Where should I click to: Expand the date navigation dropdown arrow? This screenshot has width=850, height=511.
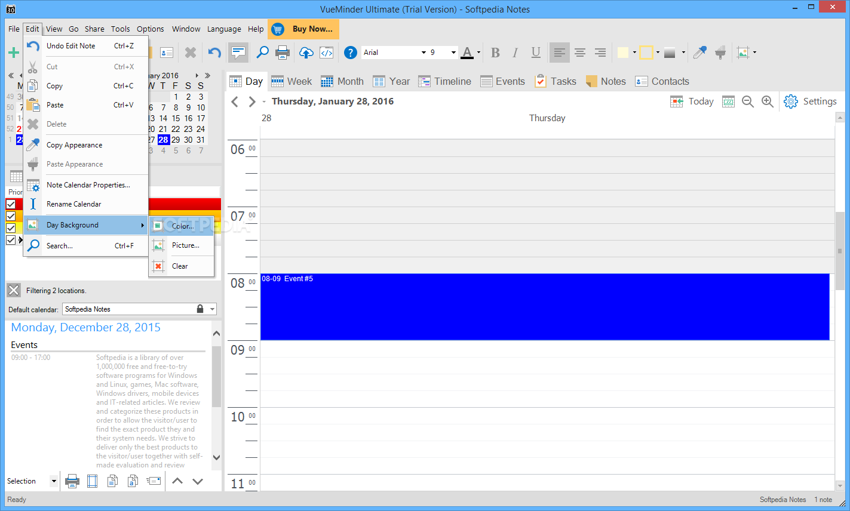264,101
